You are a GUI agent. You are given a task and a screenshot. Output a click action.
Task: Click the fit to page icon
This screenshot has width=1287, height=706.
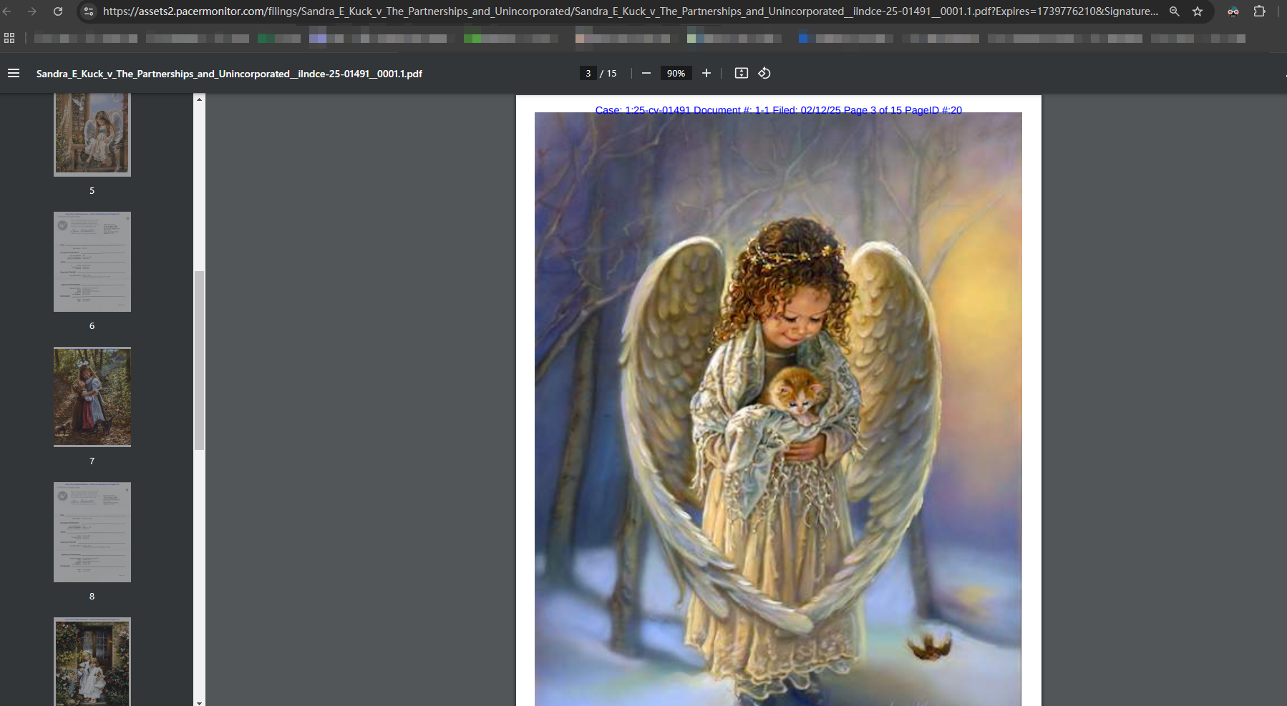pyautogui.click(x=742, y=73)
